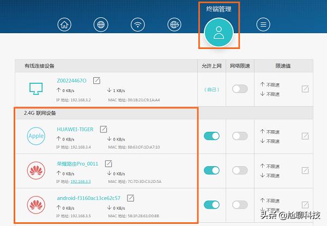Edit speed limit value for 荣耀路由Pro_0011
The image size is (327, 226).
coord(305,170)
